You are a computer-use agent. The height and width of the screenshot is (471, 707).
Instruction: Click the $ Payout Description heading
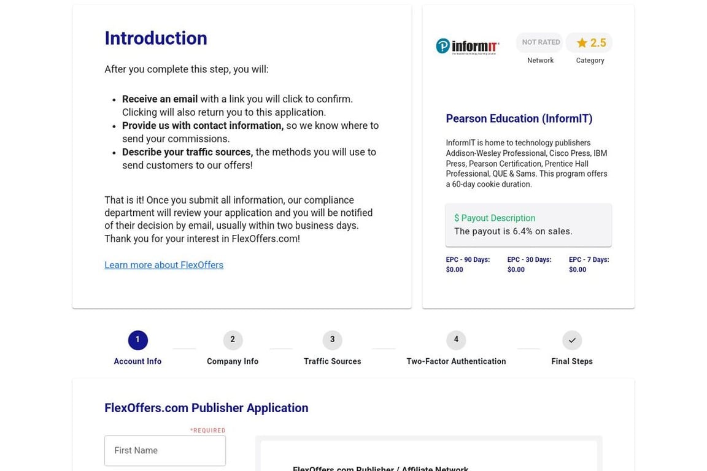[495, 218]
